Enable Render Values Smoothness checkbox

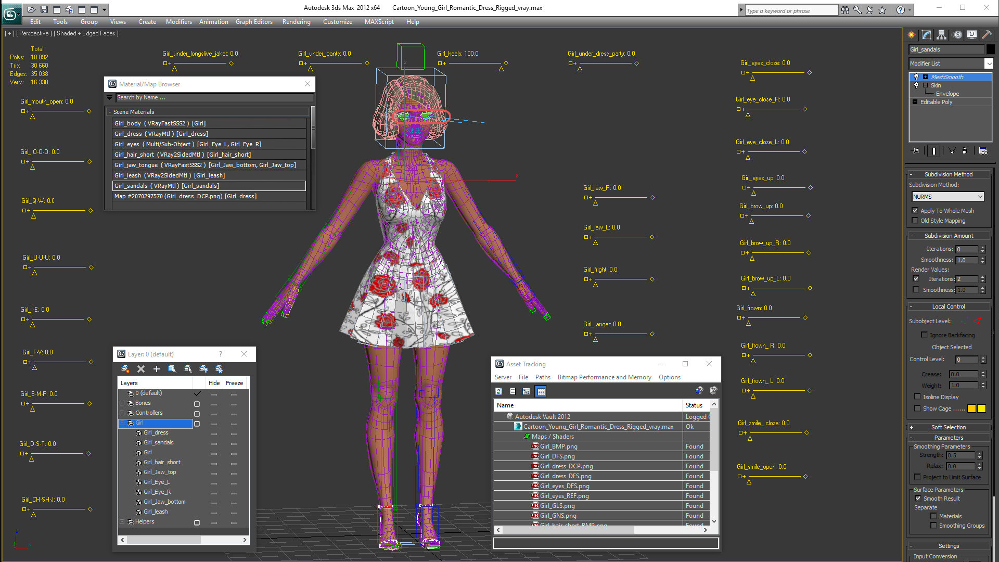click(916, 290)
